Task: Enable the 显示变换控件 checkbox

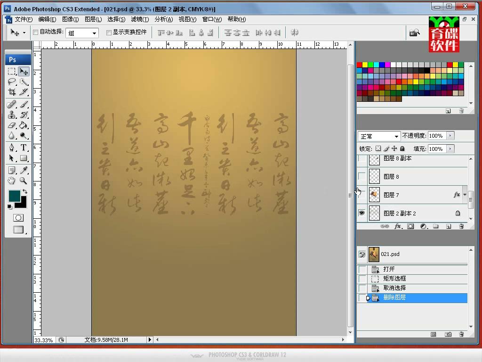Action: coord(109,33)
